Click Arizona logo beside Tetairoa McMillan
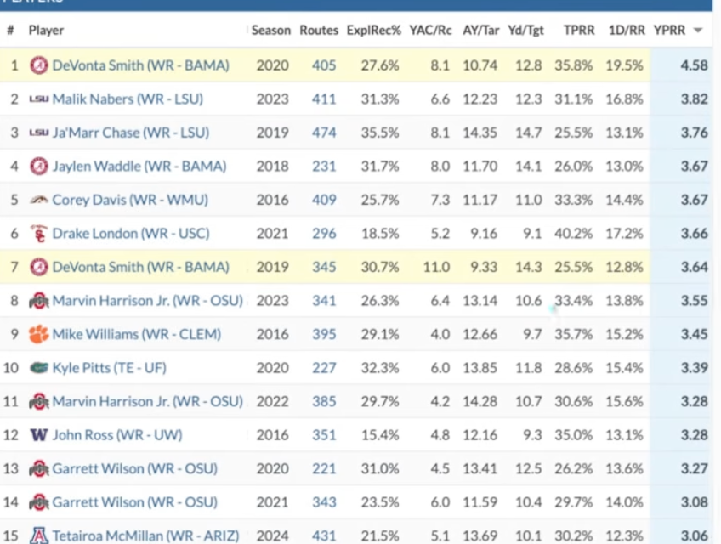This screenshot has height=544, width=721. pos(38,535)
